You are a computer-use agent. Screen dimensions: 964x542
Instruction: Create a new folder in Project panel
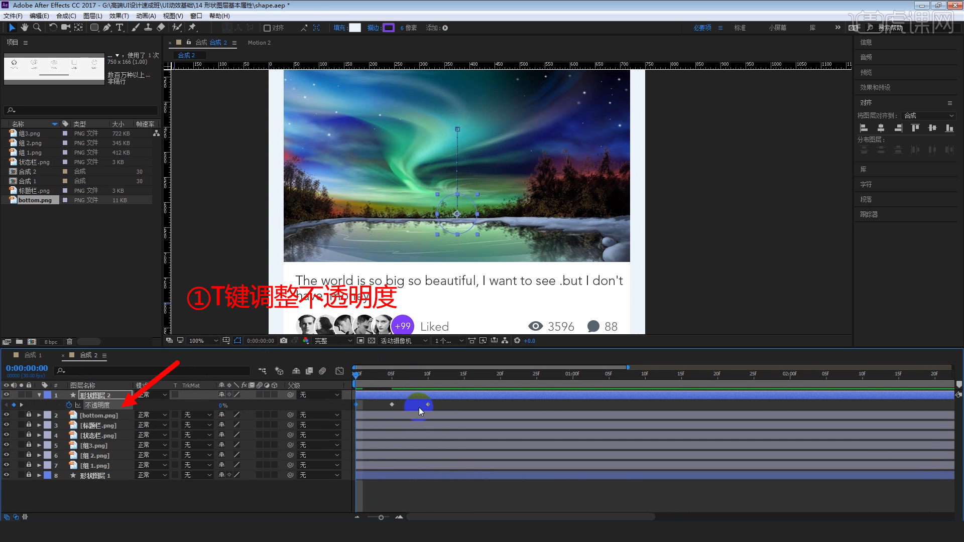19,342
